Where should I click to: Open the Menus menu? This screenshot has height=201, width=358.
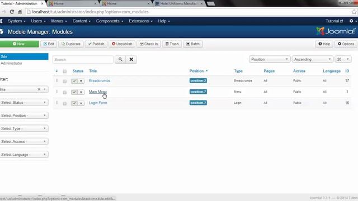pyautogui.click(x=59, y=21)
